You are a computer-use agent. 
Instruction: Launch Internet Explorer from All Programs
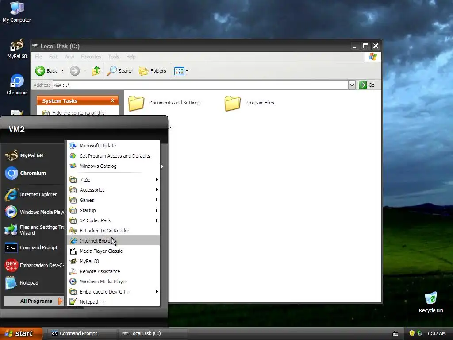(x=113, y=241)
